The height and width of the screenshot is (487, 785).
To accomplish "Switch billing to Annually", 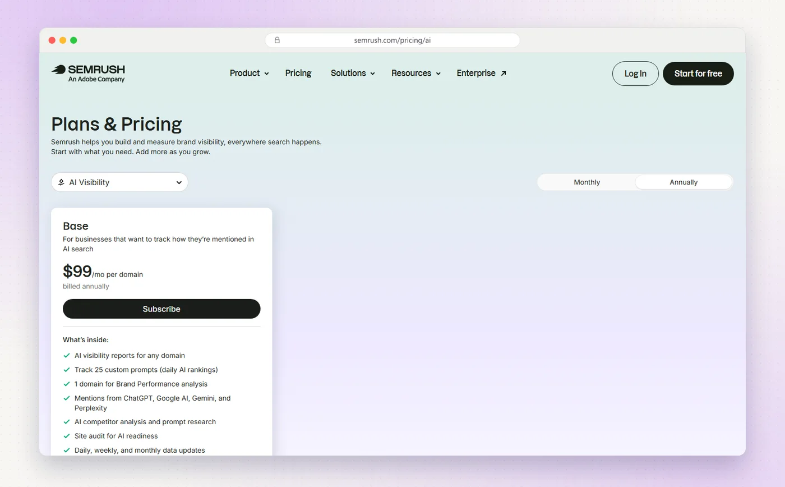I will pos(684,182).
